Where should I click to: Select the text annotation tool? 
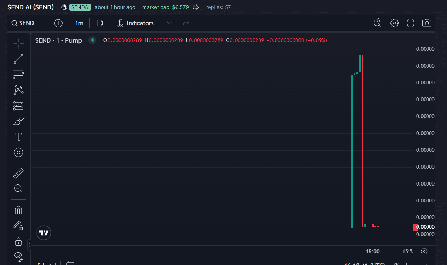tap(19, 137)
